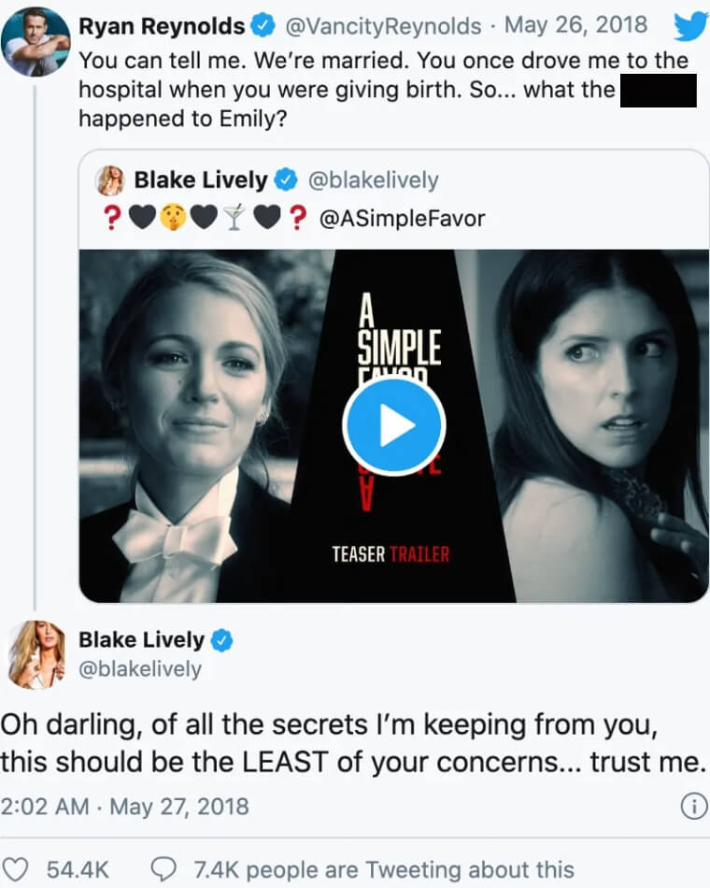Click the verified badge in the reply header
The height and width of the screenshot is (888, 710).
coord(222,640)
